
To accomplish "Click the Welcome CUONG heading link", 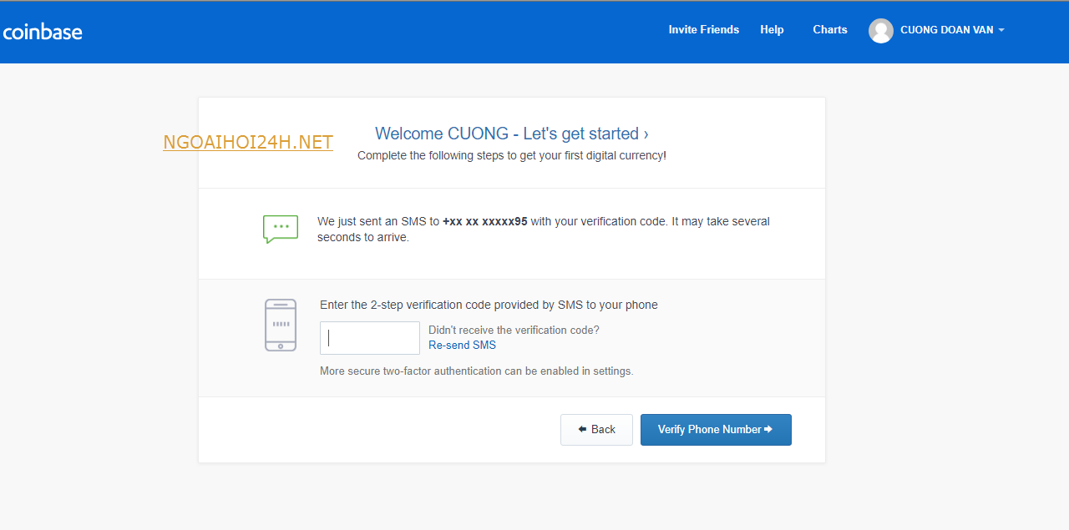I will coord(512,134).
